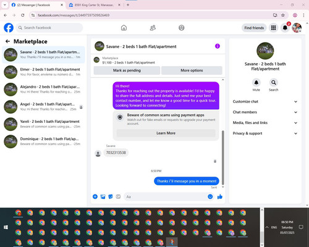Screen dimensions: 309x247
Task: Open the Chrome tab search dropdown
Action: click(4, 5)
